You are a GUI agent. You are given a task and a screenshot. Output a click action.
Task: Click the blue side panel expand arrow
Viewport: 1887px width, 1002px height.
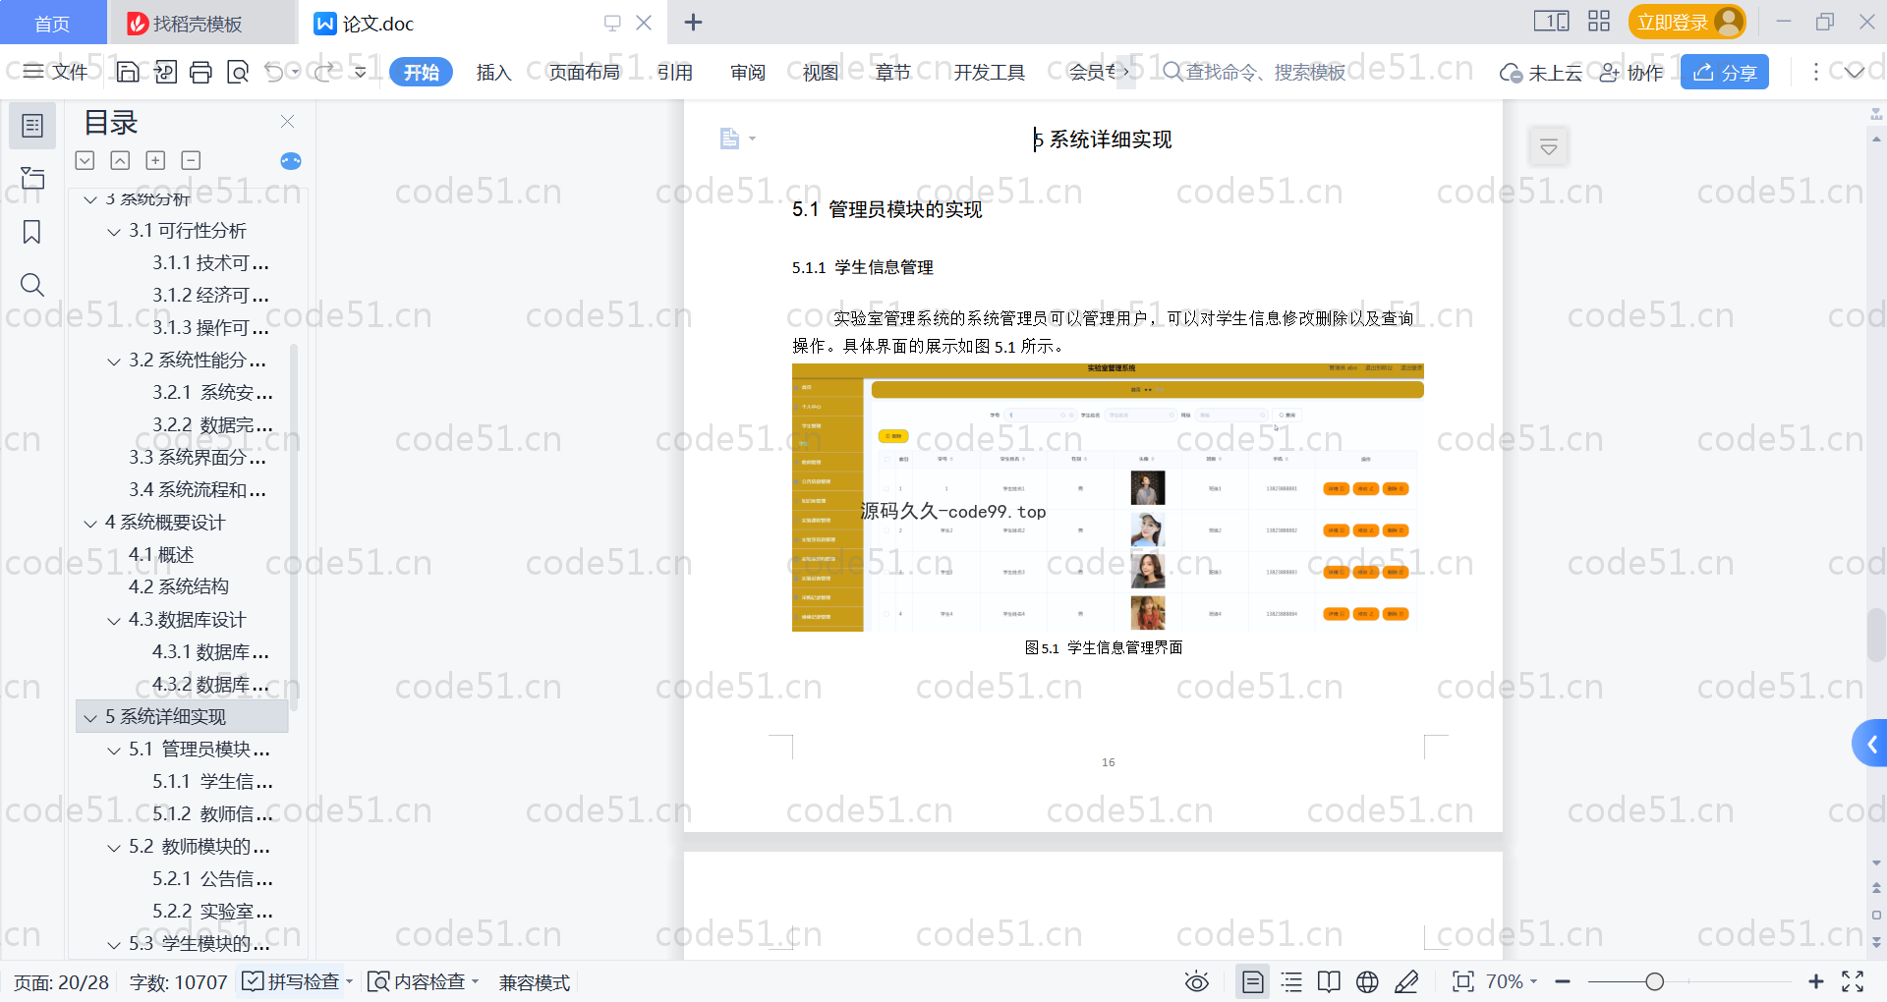(1871, 745)
